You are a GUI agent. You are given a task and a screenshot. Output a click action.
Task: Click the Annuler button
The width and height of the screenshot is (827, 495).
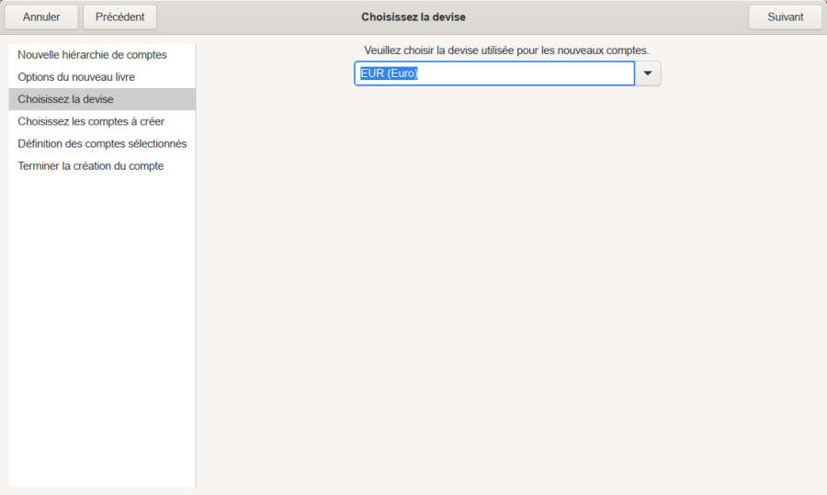click(41, 17)
